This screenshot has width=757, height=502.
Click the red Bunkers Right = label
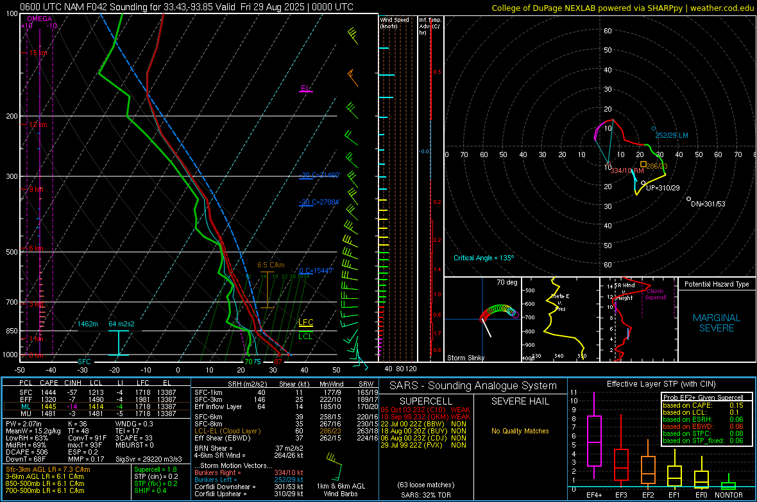[x=217, y=473]
